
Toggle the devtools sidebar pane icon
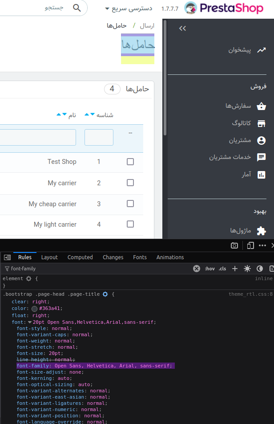pos(7,257)
